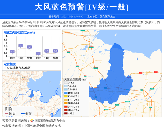Click the 1.4 wind speed marker at 14时
This screenshot has height=129, width=164.
(47, 51)
